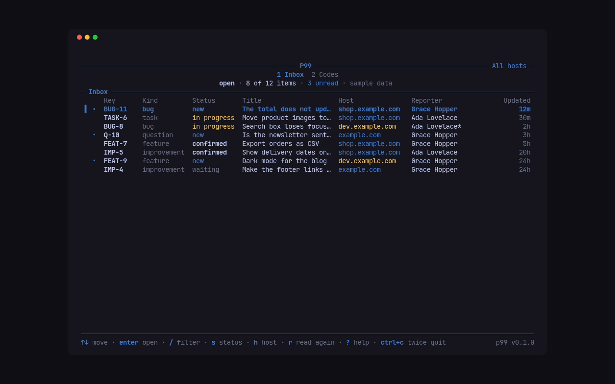
Task: Click the enter open shortcut
Action: [x=138, y=342]
